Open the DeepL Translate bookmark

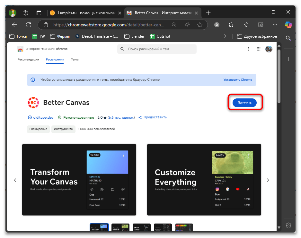pos(97,36)
